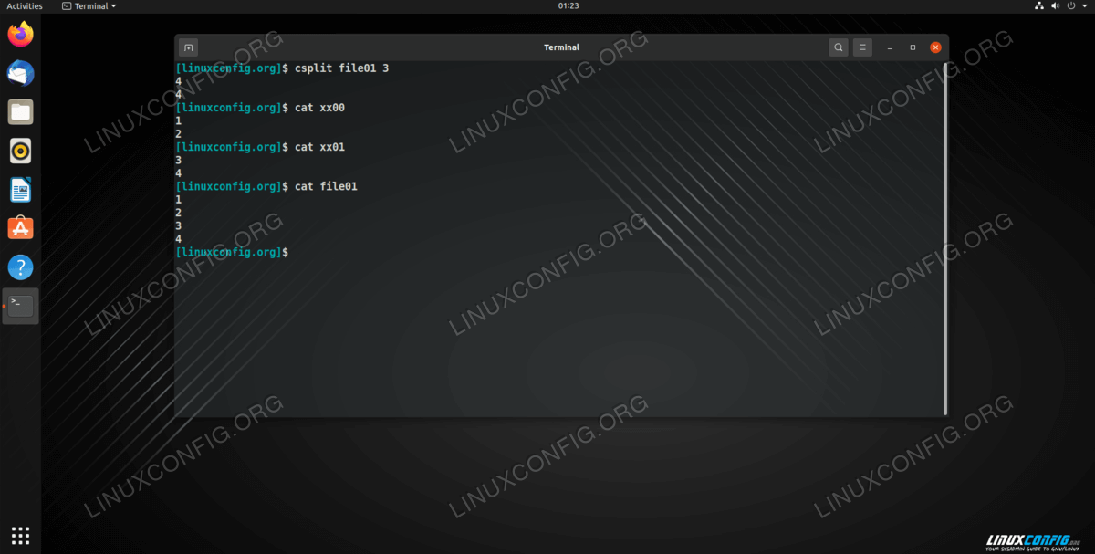Open LibreOffice Writer from the dock
Screen dimensions: 1095x554
click(20, 190)
